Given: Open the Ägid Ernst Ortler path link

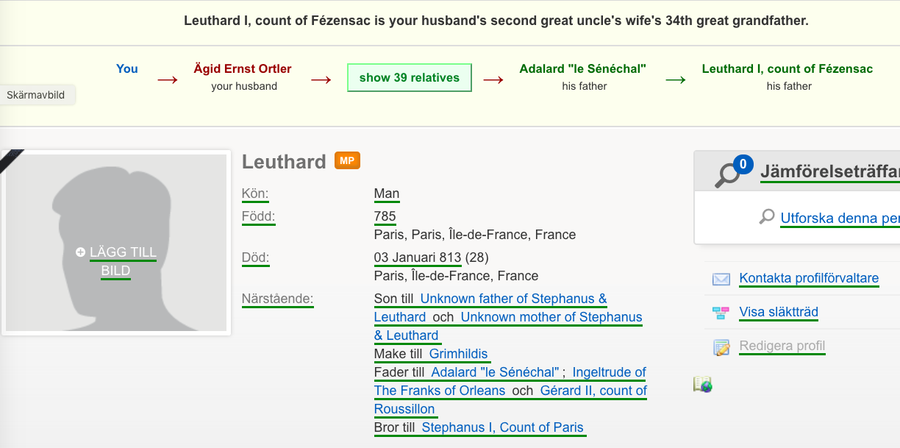Looking at the screenshot, I should pos(243,68).
